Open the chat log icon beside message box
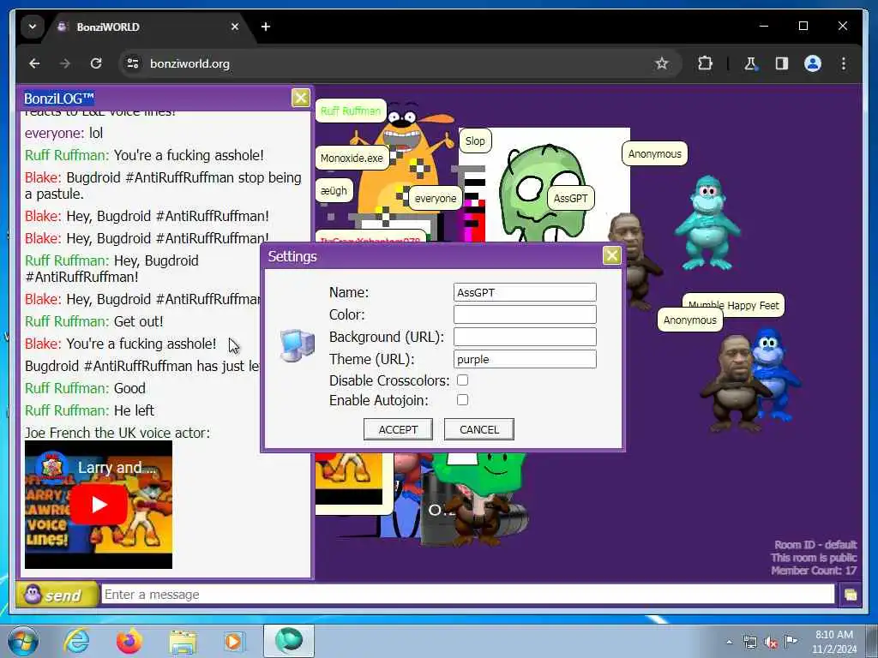The width and height of the screenshot is (878, 658). [850, 595]
